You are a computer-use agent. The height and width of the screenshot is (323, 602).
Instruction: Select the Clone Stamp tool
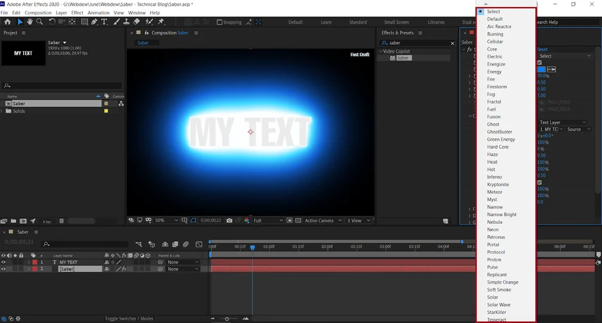126,22
